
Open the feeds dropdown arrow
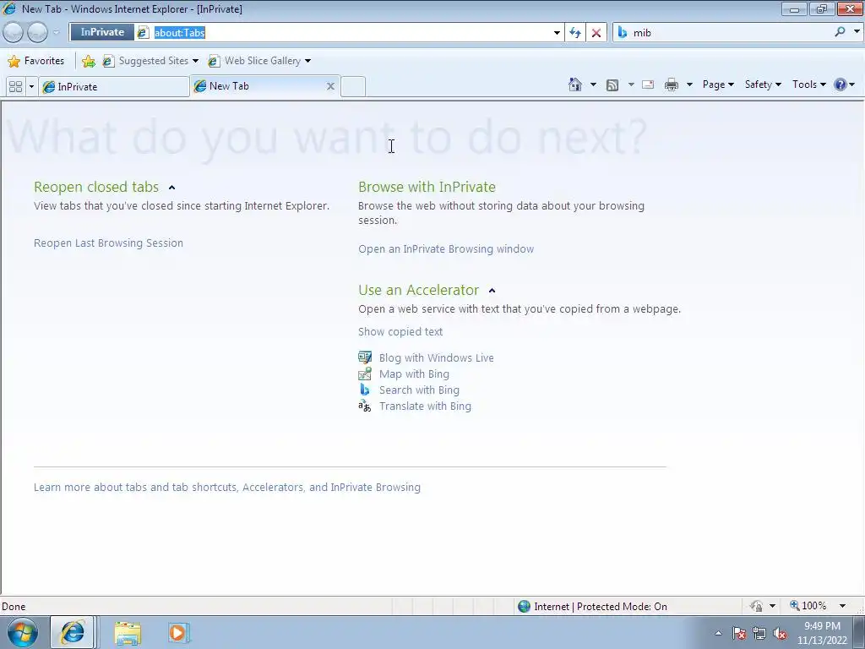point(630,85)
